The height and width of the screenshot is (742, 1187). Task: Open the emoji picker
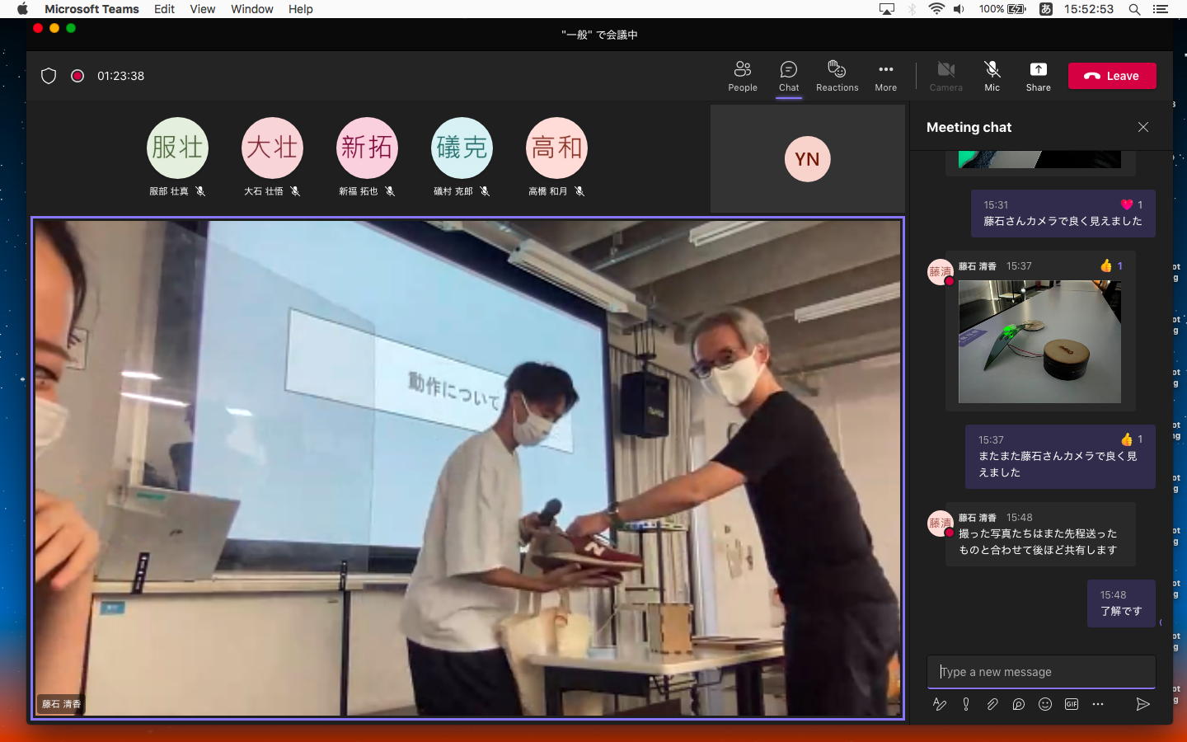tap(1045, 704)
